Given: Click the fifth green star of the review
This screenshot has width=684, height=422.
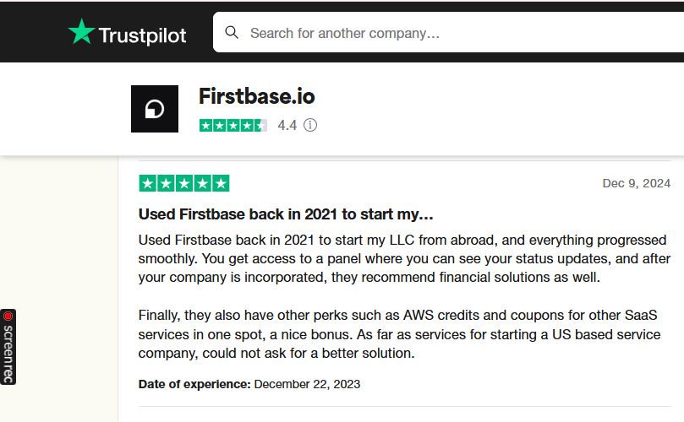Looking at the screenshot, I should coord(221,183).
